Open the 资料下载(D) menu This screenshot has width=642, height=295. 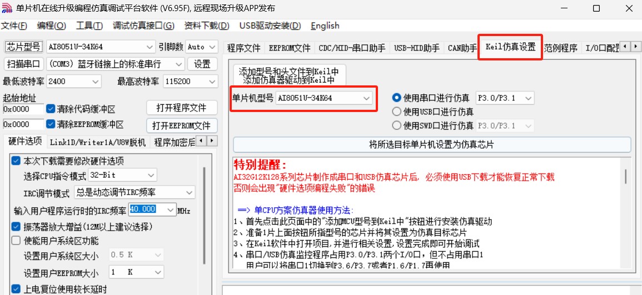point(207,26)
